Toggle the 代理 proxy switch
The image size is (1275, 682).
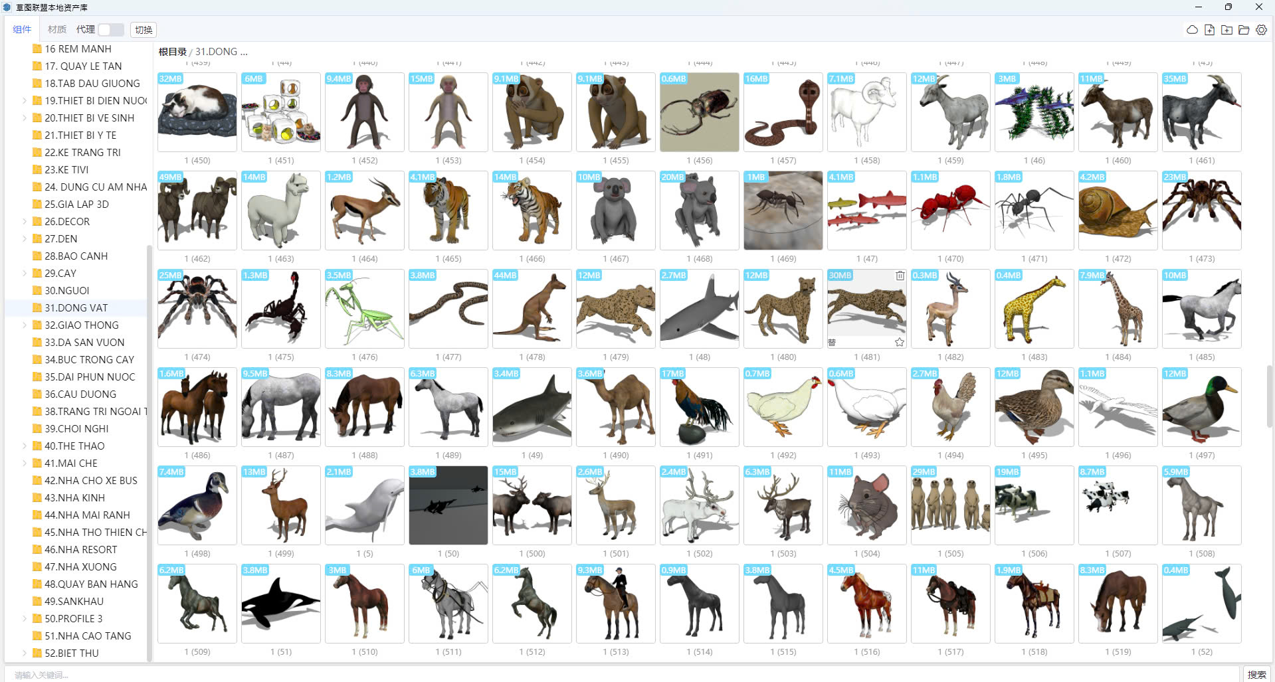tap(110, 30)
